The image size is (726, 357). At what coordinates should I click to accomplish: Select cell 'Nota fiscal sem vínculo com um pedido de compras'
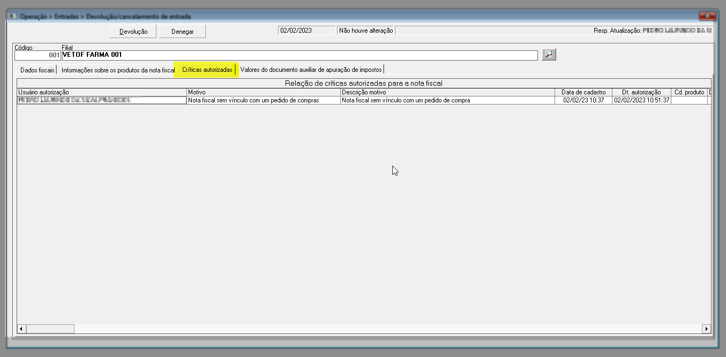264,100
